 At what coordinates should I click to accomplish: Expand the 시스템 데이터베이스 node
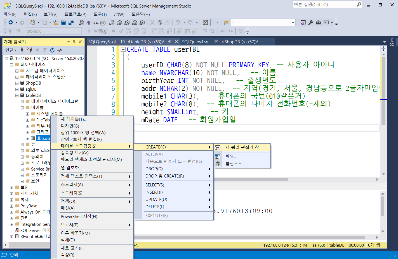point(17,71)
